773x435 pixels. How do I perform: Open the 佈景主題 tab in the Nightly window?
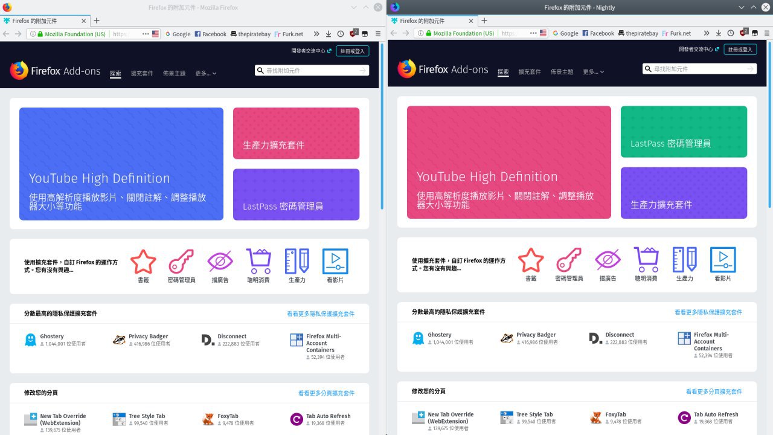[562, 72]
